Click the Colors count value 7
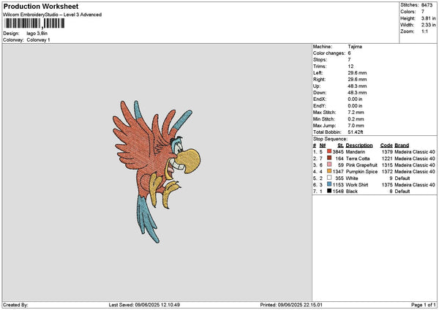The width and height of the screenshot is (439, 310). pyautogui.click(x=423, y=12)
